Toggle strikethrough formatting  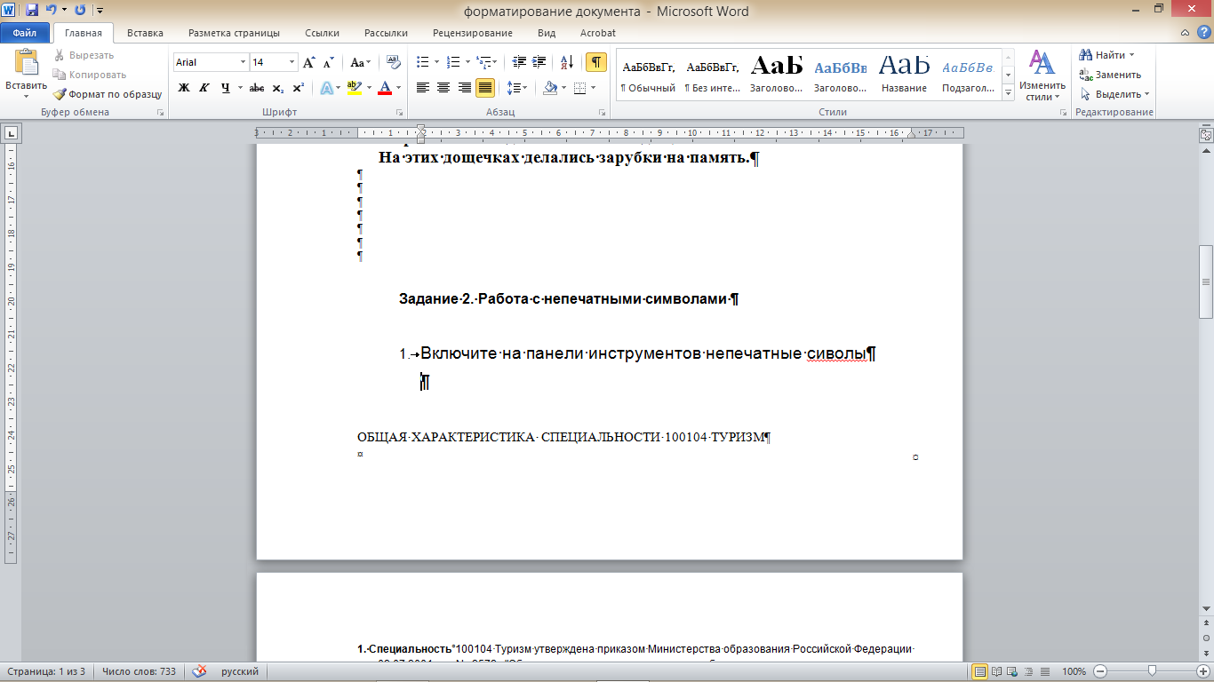point(257,88)
